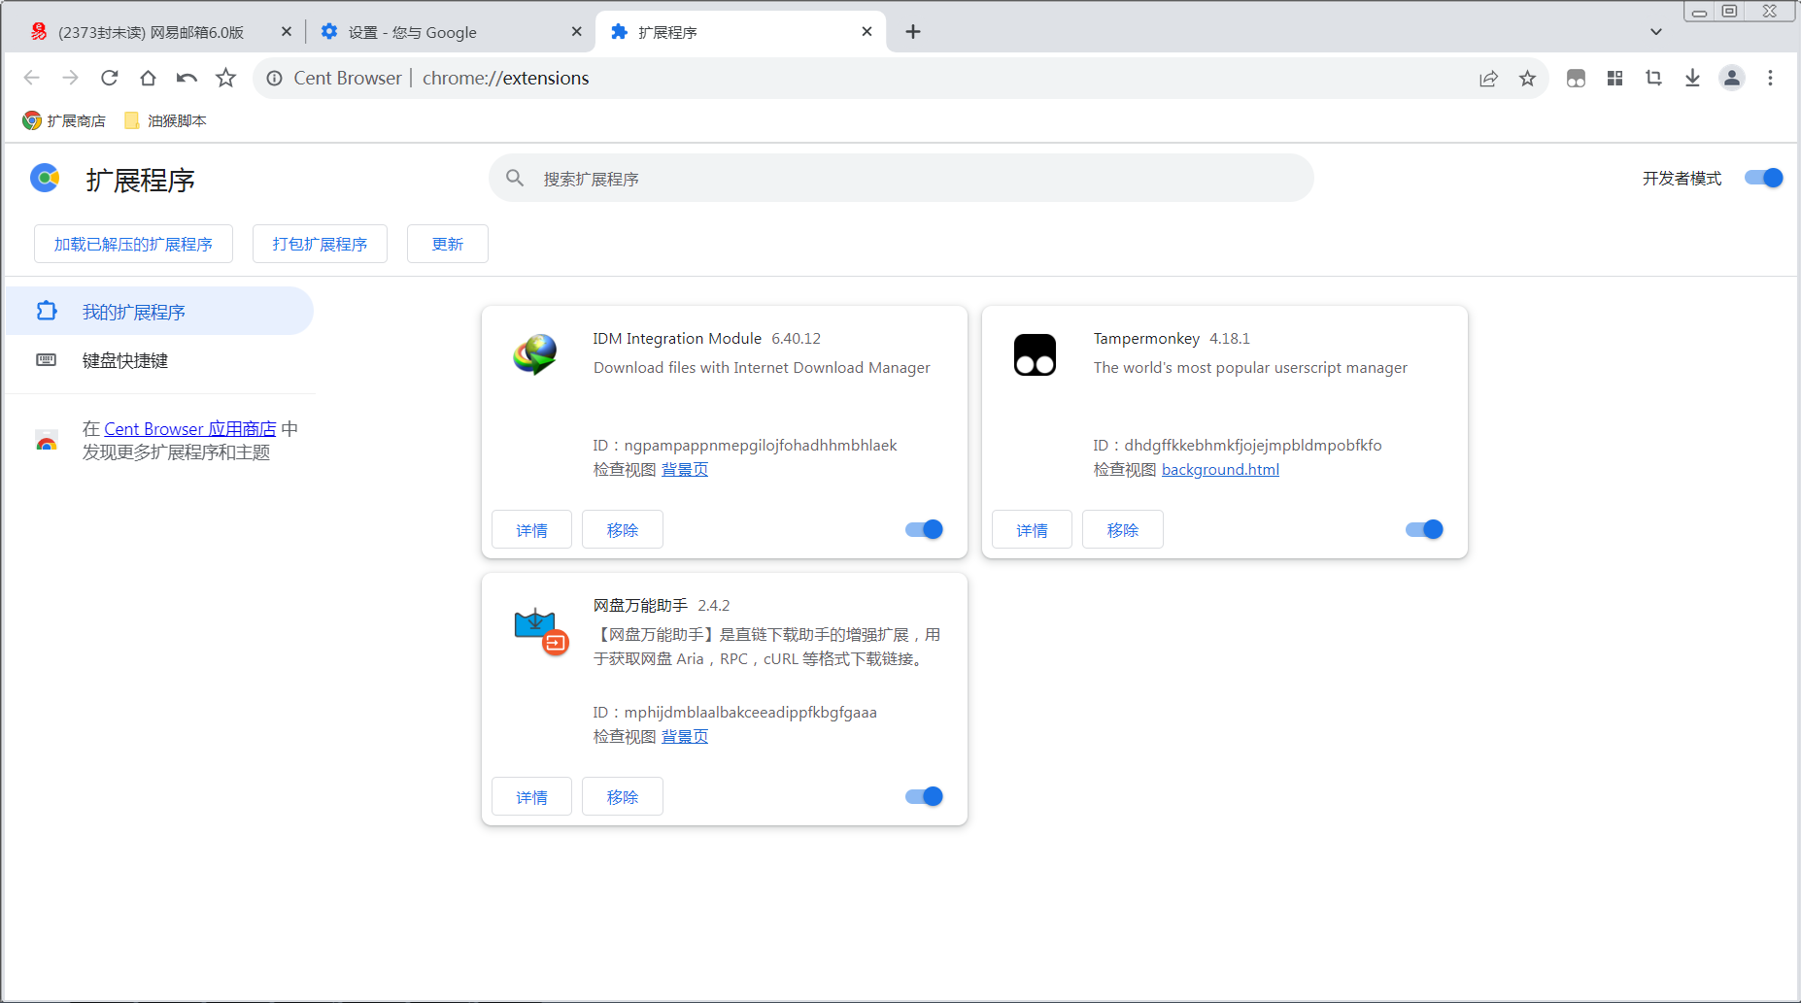Click the site info icon before Cent Browser
Image resolution: width=1801 pixels, height=1003 pixels.
coord(275,78)
